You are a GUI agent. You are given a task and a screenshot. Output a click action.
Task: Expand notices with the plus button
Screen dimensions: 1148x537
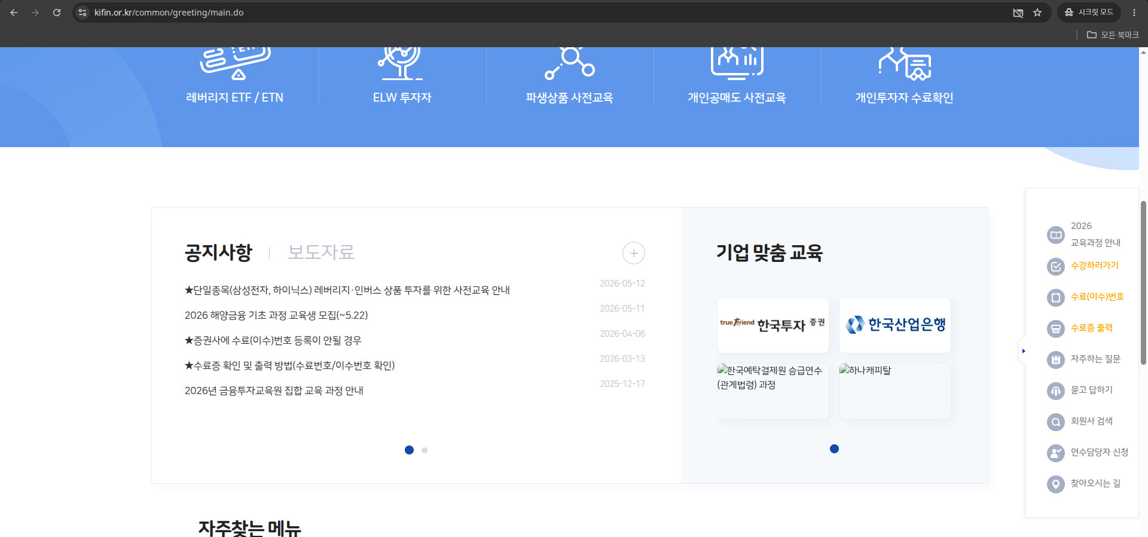point(634,253)
